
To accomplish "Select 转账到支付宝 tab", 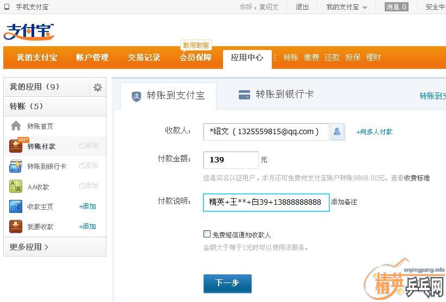I will (x=168, y=96).
